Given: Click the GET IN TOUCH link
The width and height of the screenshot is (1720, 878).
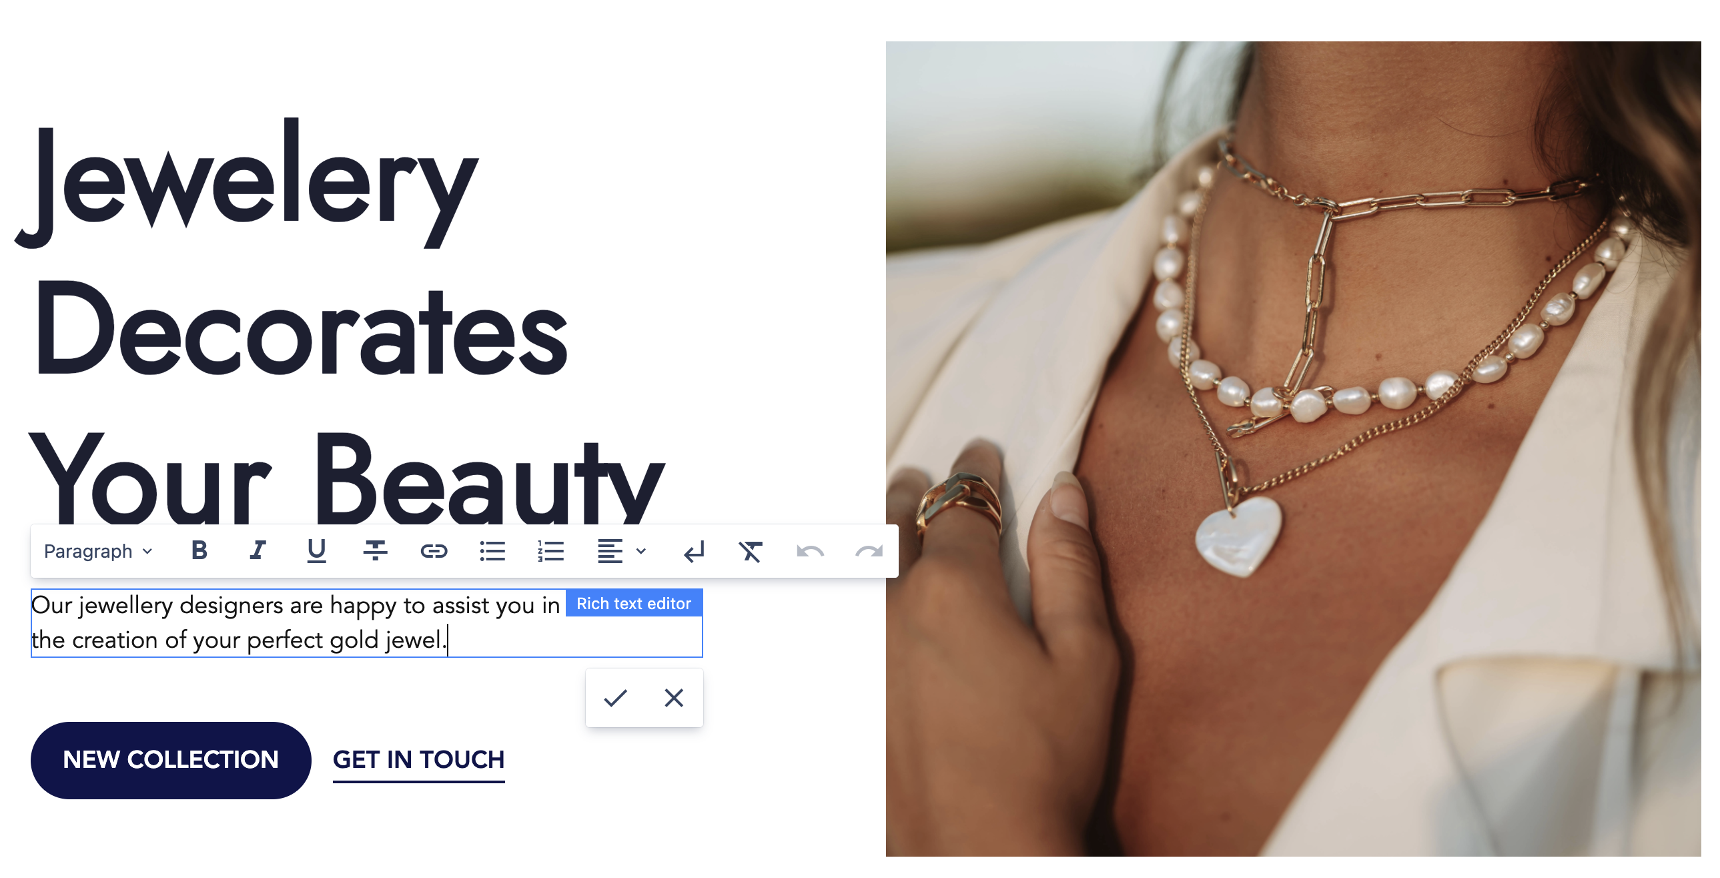Looking at the screenshot, I should pyautogui.click(x=420, y=761).
